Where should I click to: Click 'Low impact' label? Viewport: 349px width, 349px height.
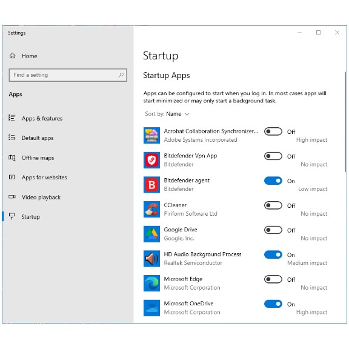coord(313,189)
